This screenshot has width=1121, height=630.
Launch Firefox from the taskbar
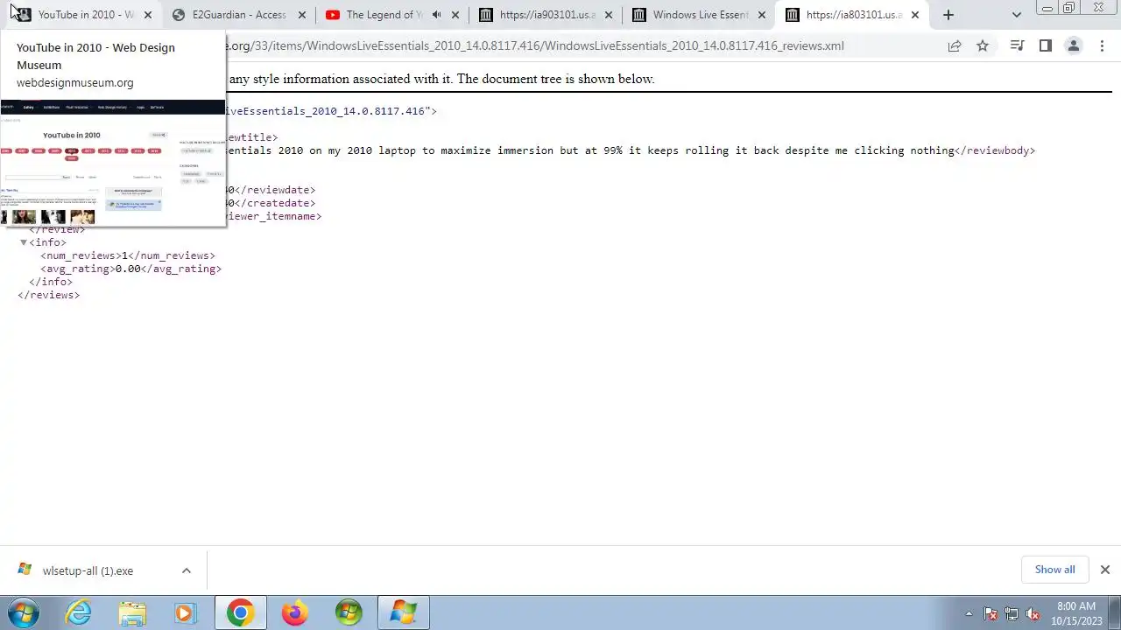[294, 612]
